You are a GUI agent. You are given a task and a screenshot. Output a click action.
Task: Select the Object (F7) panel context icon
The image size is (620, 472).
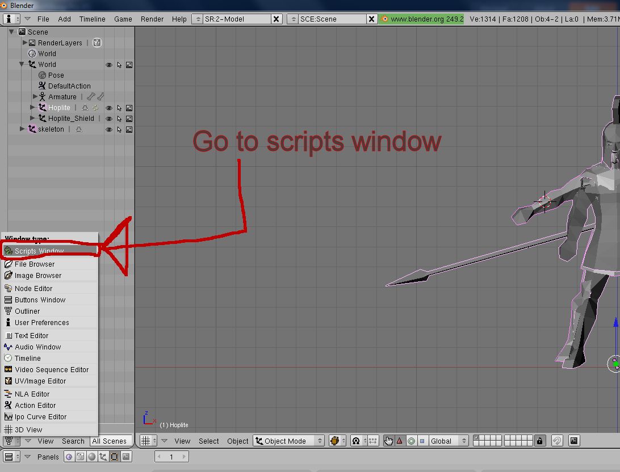click(103, 457)
